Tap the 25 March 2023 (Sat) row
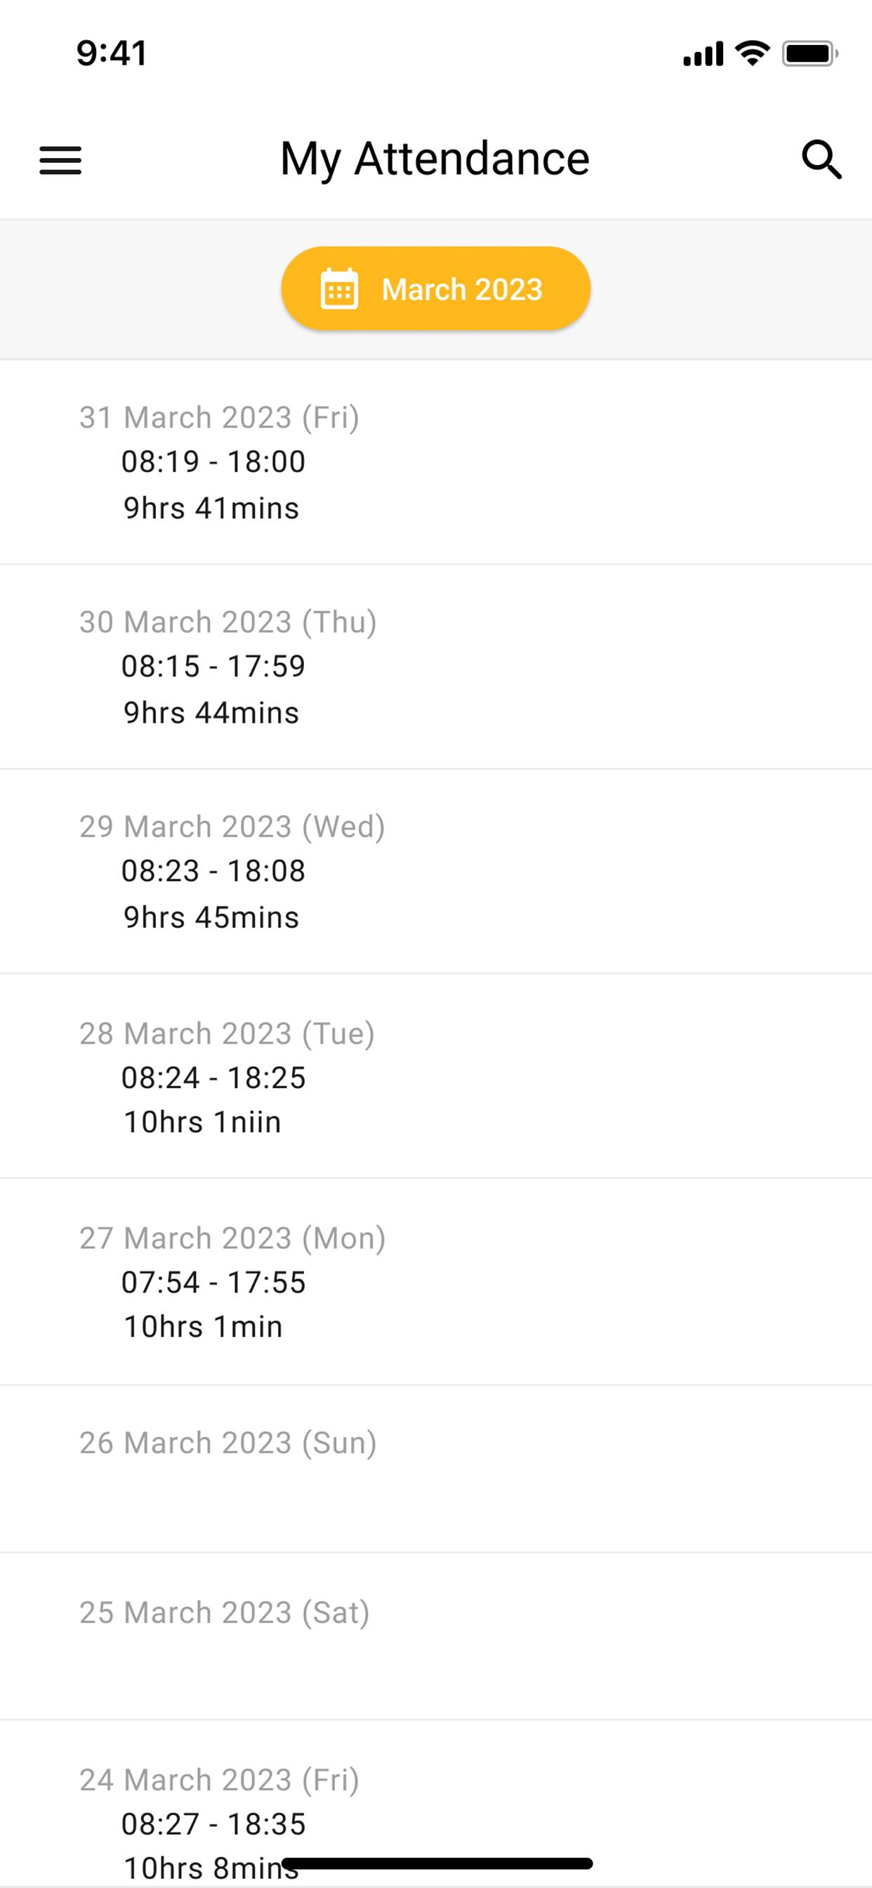 (x=435, y=1635)
